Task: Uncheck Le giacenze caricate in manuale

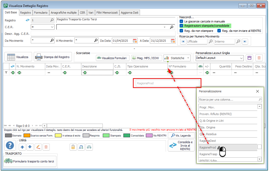Action: click(181, 21)
